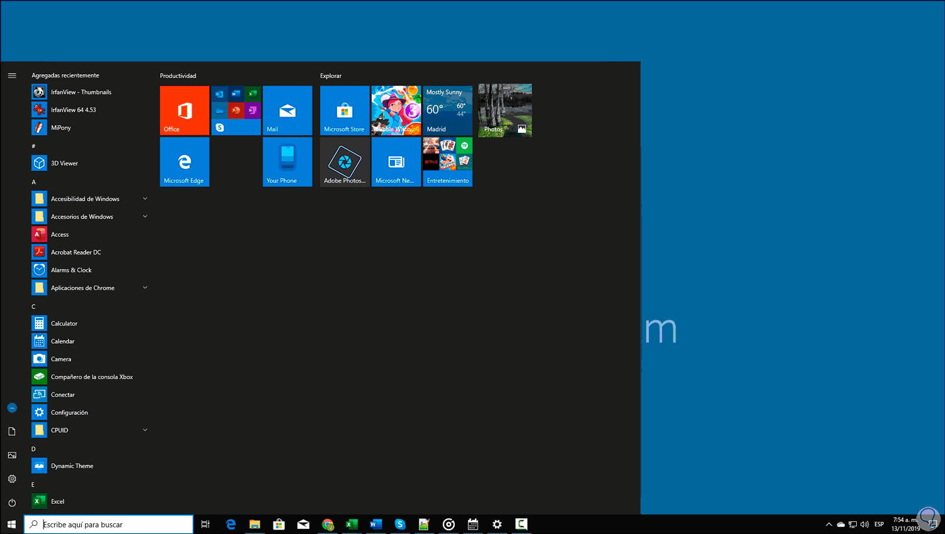Open the Madrid weather tile
This screenshot has width=945, height=534.
[447, 110]
